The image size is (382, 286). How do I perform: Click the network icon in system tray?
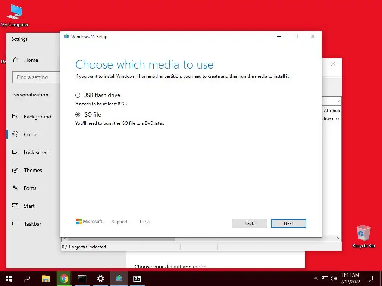point(325,279)
